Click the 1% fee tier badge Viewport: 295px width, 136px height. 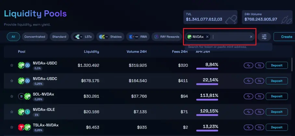(x=36, y=115)
